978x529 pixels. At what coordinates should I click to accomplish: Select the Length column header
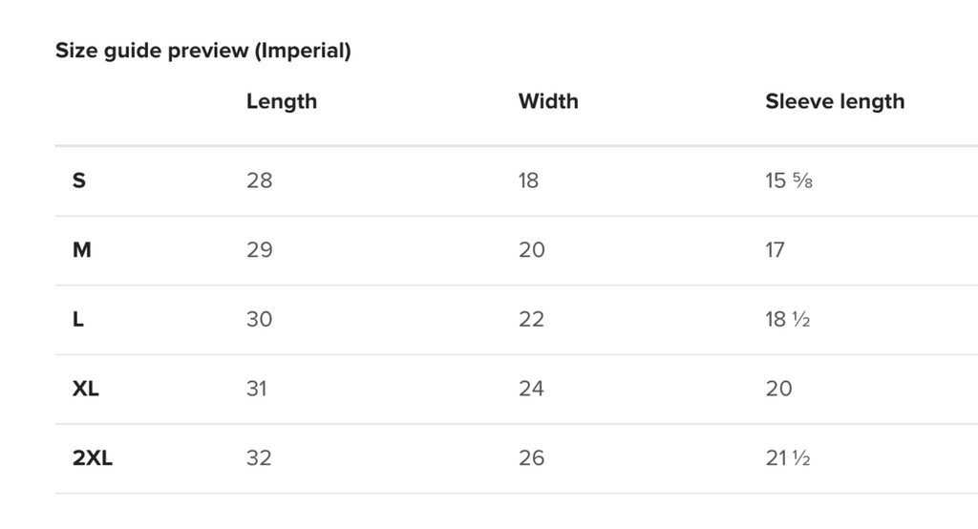[x=282, y=101]
